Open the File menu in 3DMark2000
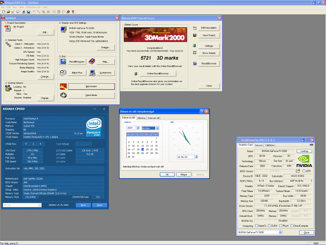326x245 pixels. [3, 7]
